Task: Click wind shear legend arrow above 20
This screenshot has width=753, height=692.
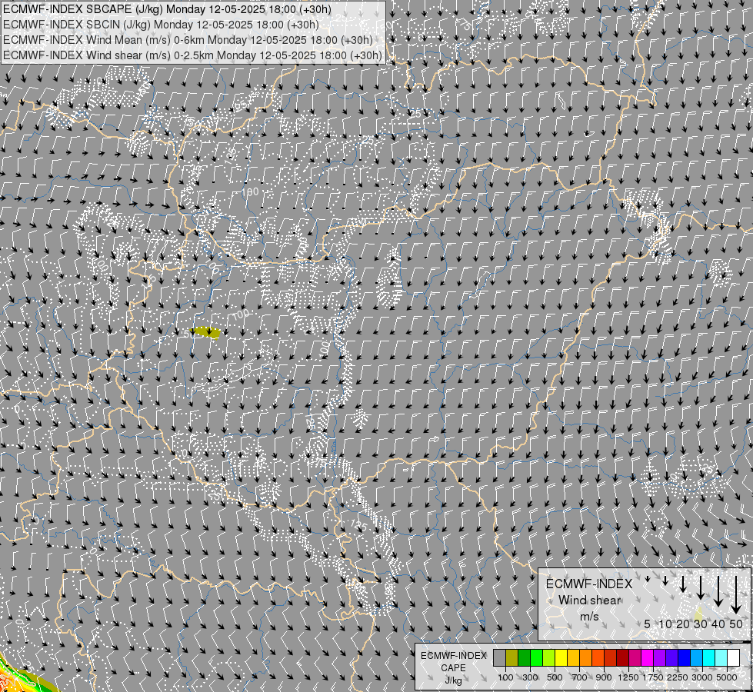Action: point(683,584)
